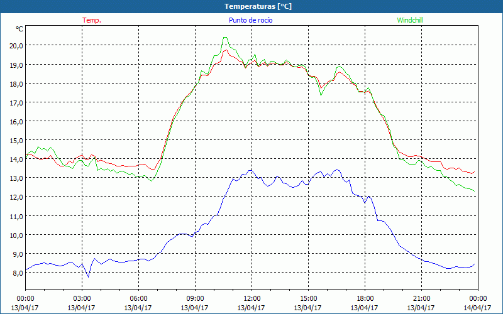Click the 19,0 y-axis value
Image resolution: width=503 pixels, height=314 pixels.
point(17,65)
